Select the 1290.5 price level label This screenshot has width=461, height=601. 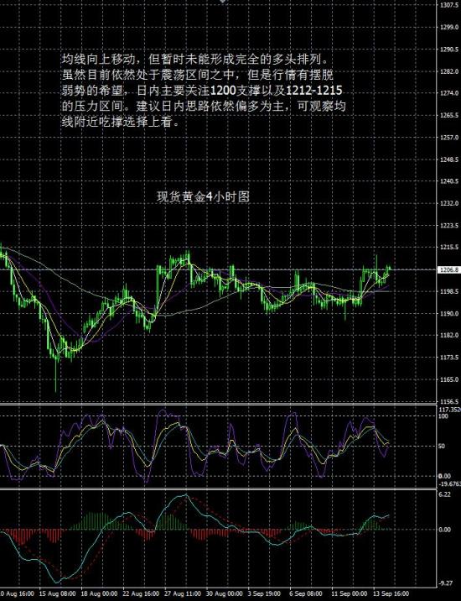point(449,50)
